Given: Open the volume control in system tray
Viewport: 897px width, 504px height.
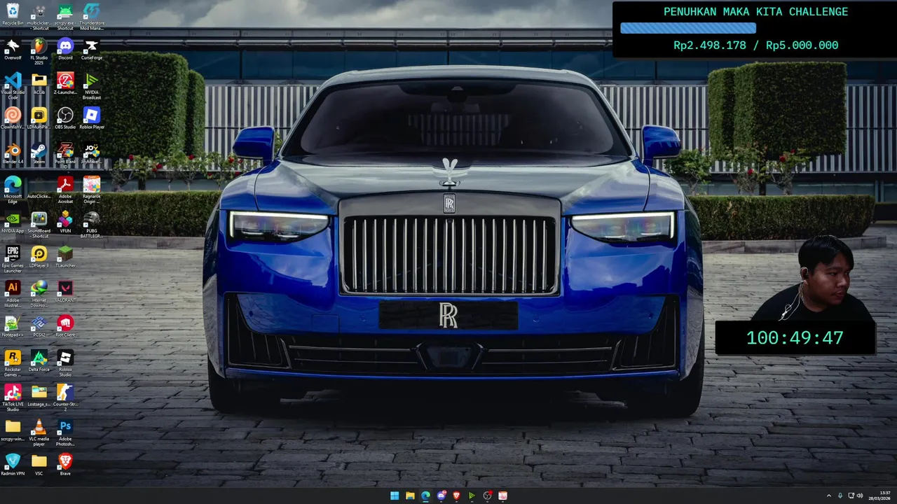Looking at the screenshot, I should tap(860, 496).
